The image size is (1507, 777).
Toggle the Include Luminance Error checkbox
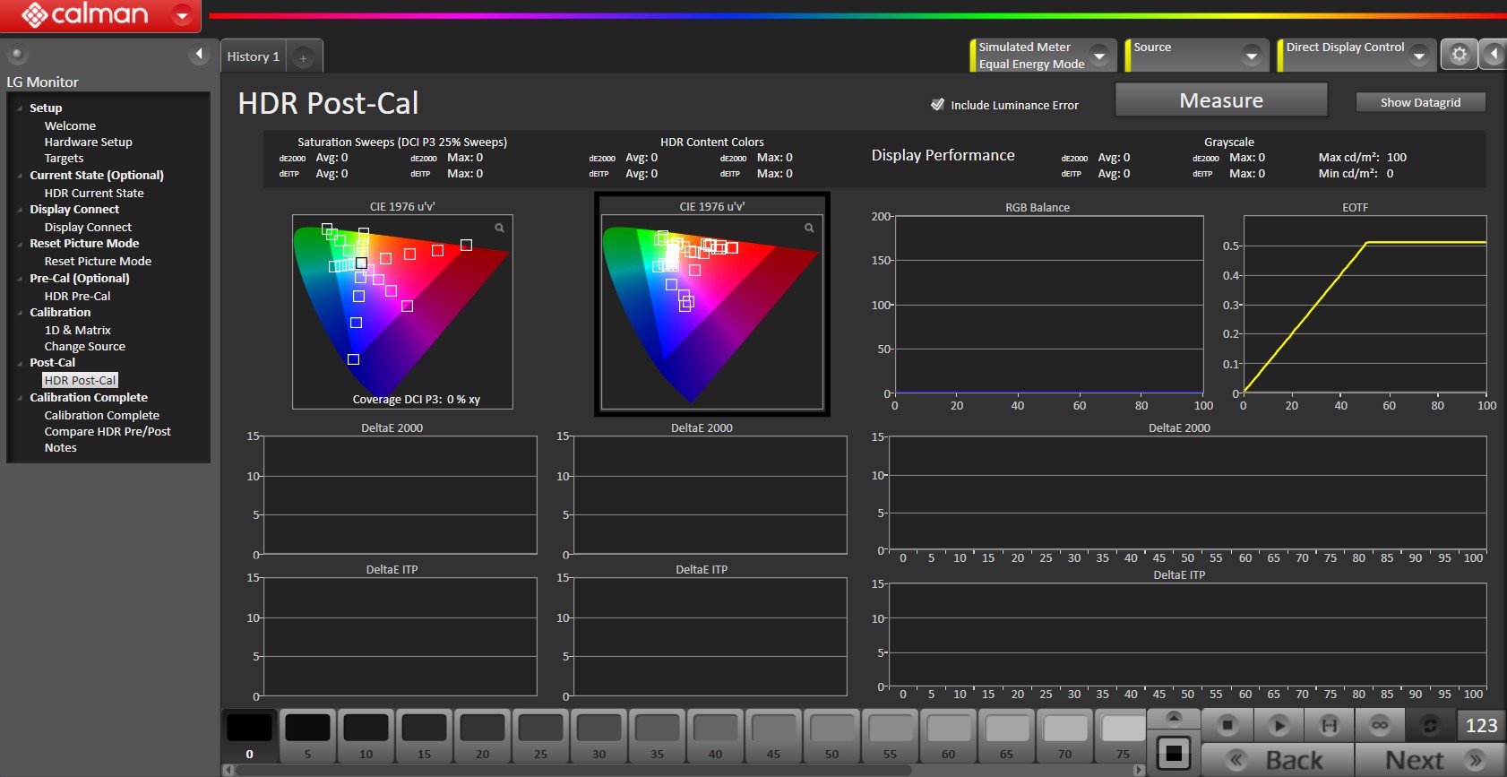[937, 105]
